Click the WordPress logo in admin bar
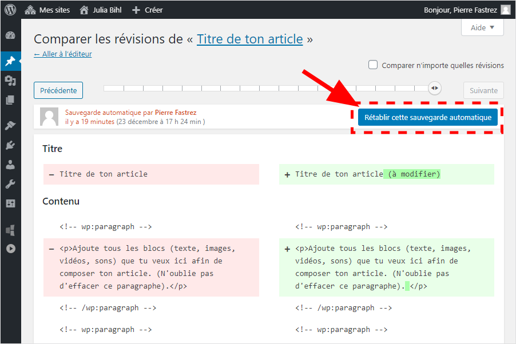The width and height of the screenshot is (516, 344). 11,10
